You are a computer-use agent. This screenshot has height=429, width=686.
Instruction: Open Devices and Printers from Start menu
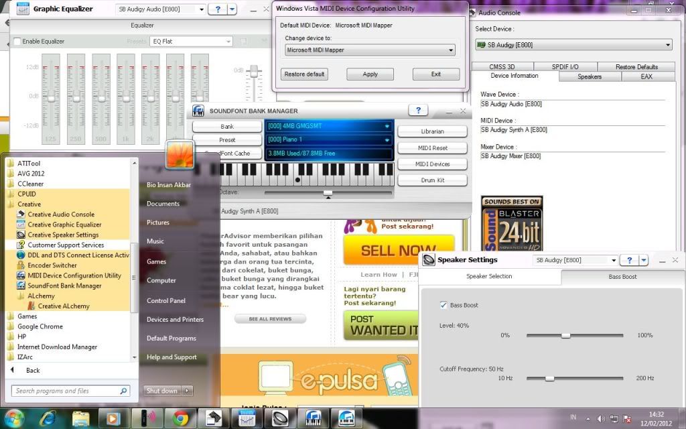click(x=175, y=320)
